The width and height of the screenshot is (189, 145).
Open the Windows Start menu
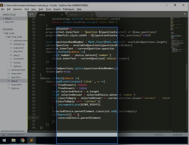coord(4,140)
